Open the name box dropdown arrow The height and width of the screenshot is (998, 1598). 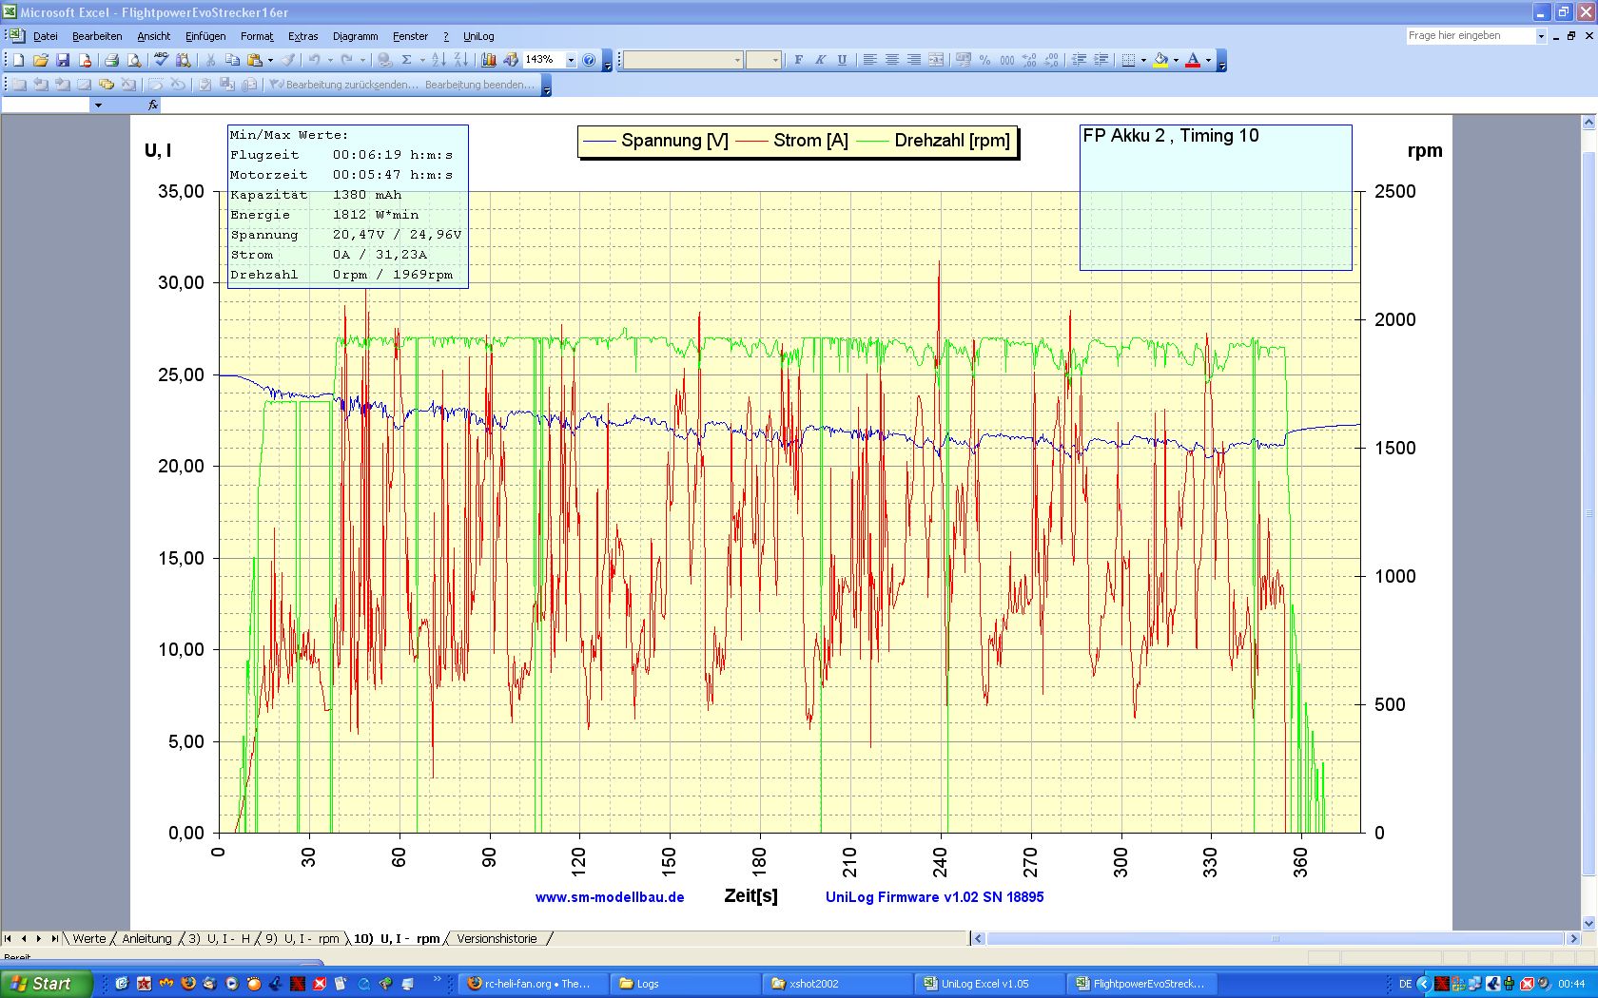click(x=98, y=106)
